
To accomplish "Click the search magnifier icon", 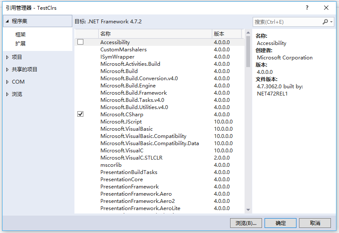I will coord(325,22).
